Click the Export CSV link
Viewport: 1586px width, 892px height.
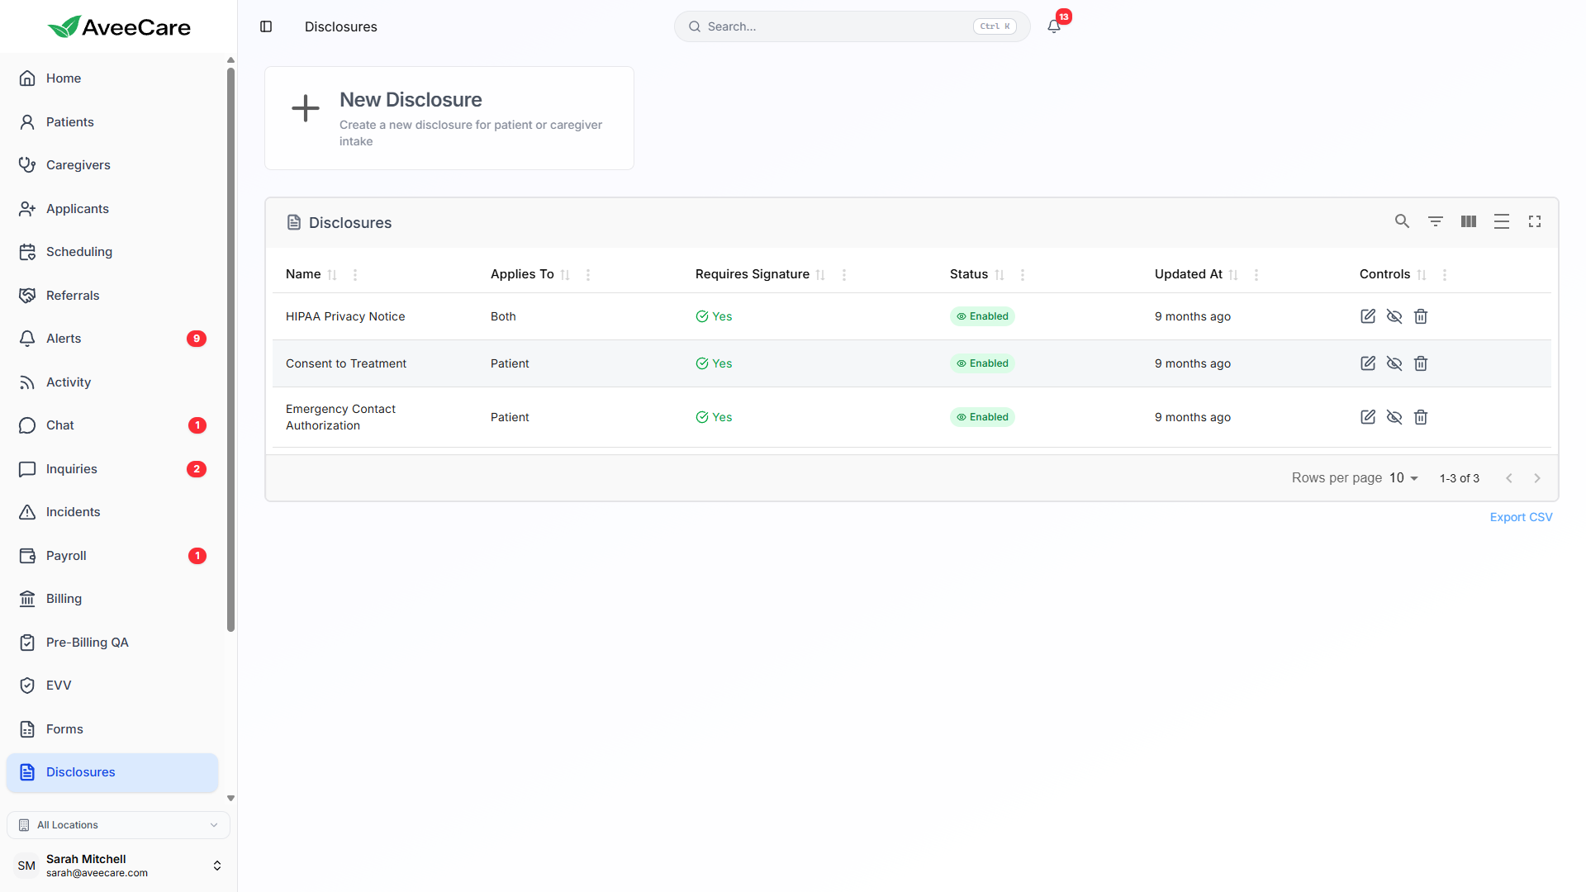point(1521,516)
